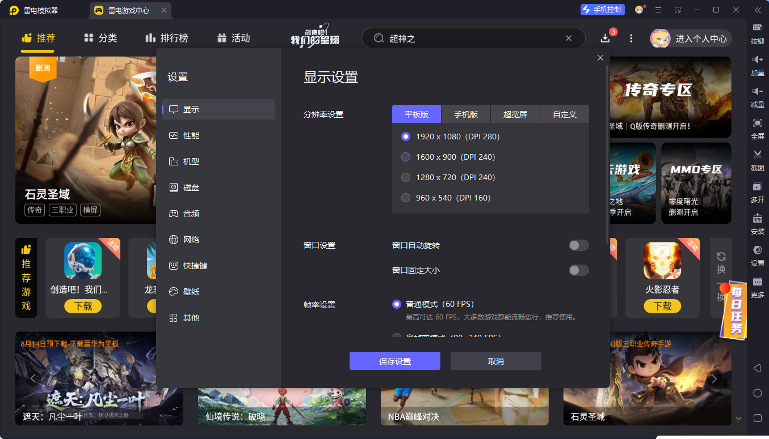
Task: Collapse the right sidebar with double chevron
Action: [x=758, y=10]
